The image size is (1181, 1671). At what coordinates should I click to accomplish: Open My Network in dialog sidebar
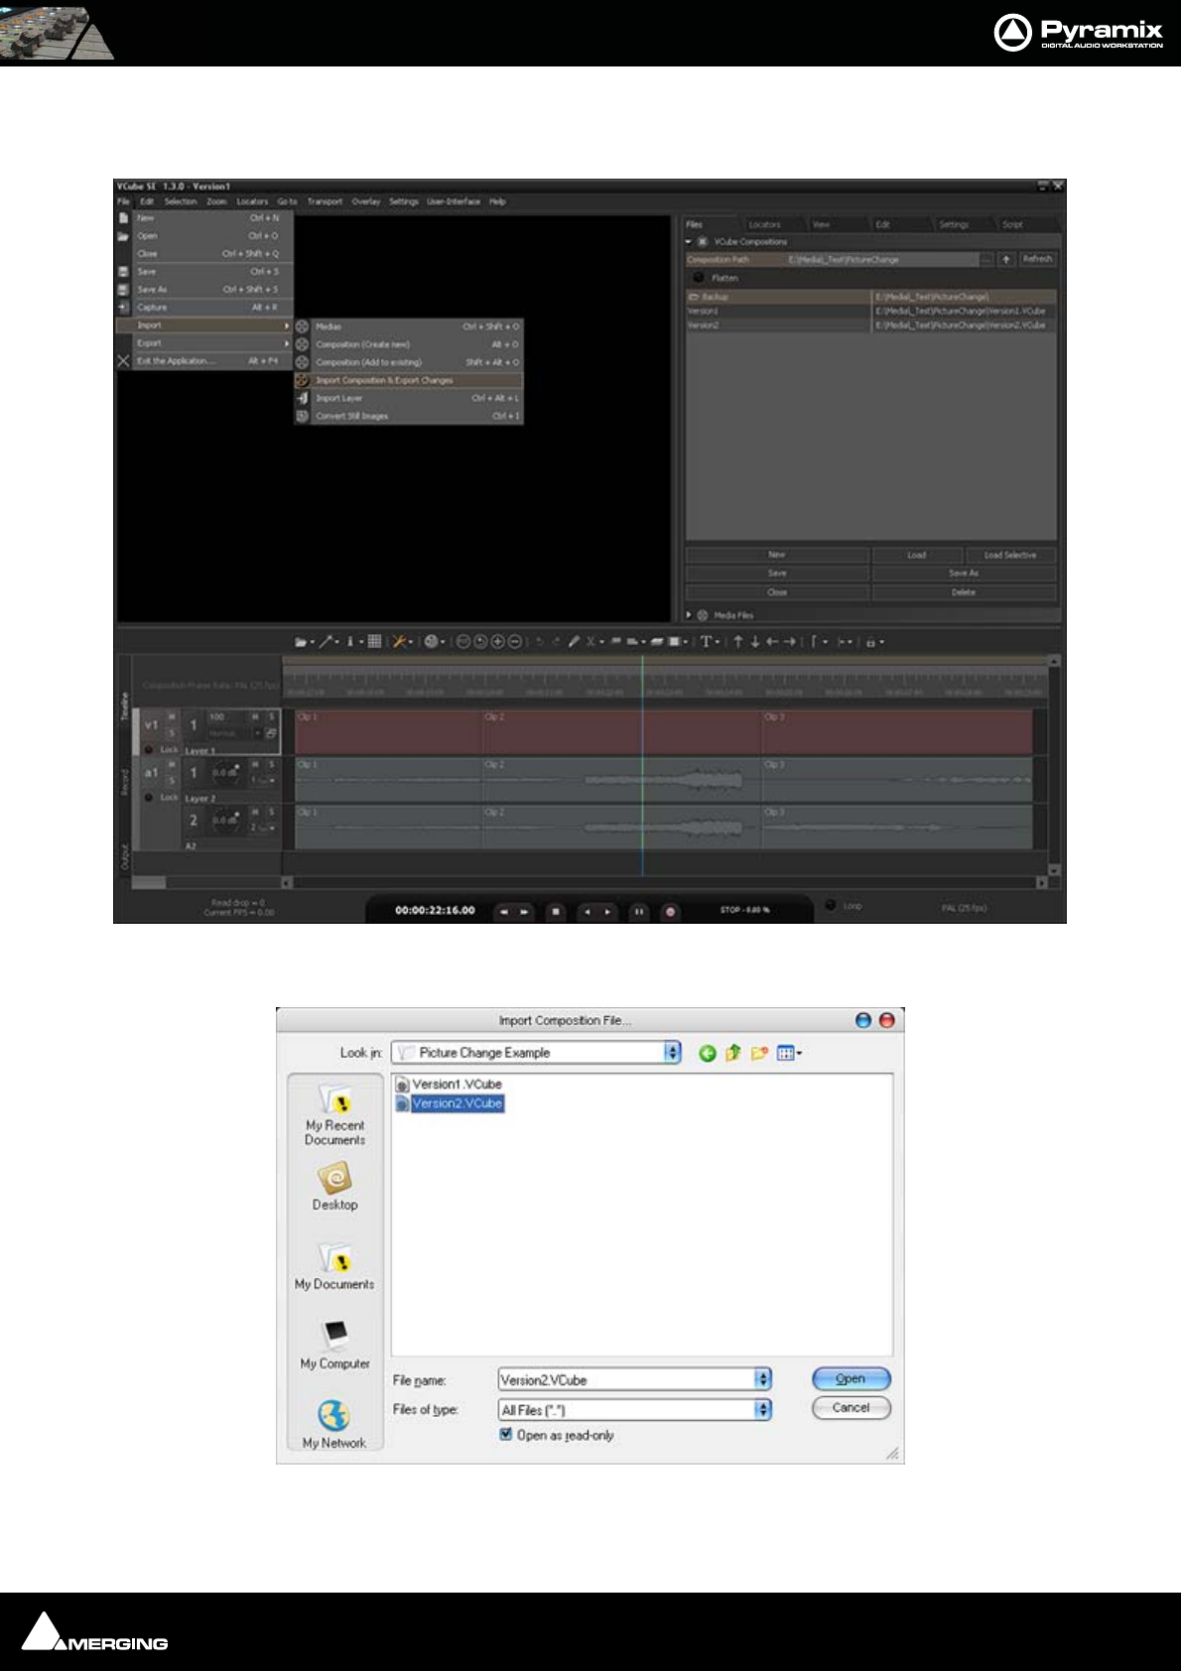pos(334,1424)
